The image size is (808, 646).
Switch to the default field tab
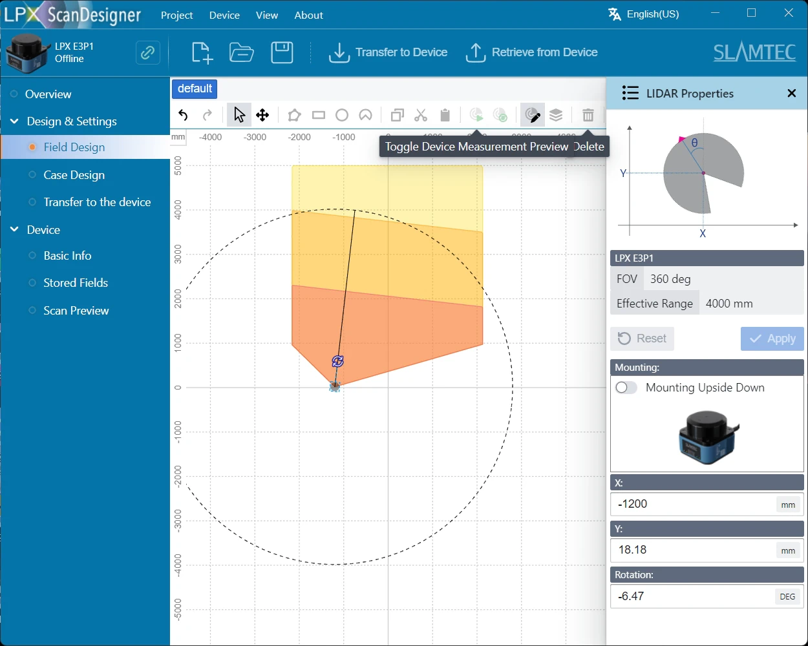point(195,89)
